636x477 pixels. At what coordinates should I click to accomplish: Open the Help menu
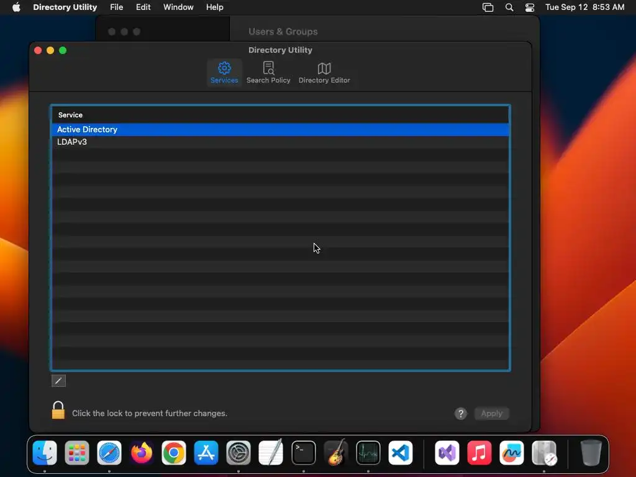point(214,7)
